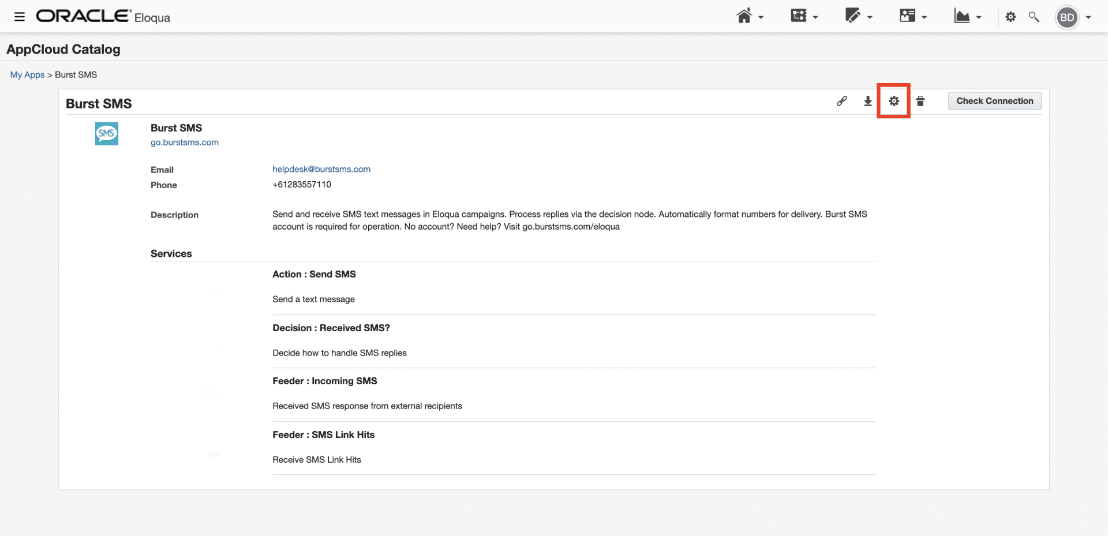Expand the dropdown arrow beside Insight icon
Viewport: 1108px width, 536px height.
click(x=979, y=17)
